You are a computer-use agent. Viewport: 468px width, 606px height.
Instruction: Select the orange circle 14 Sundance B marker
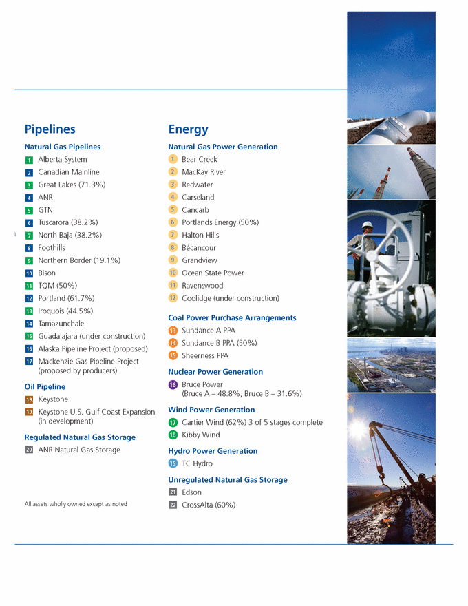(173, 343)
